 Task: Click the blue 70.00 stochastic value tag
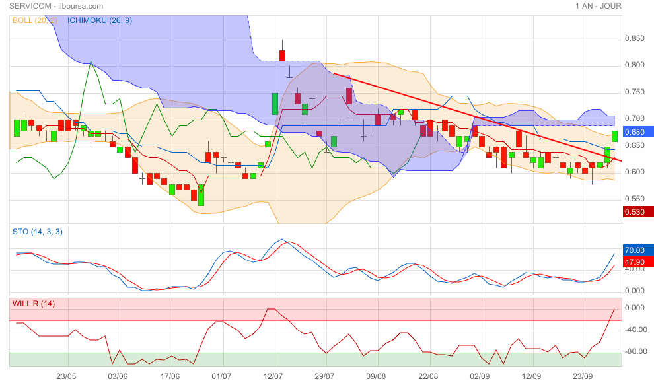637,250
